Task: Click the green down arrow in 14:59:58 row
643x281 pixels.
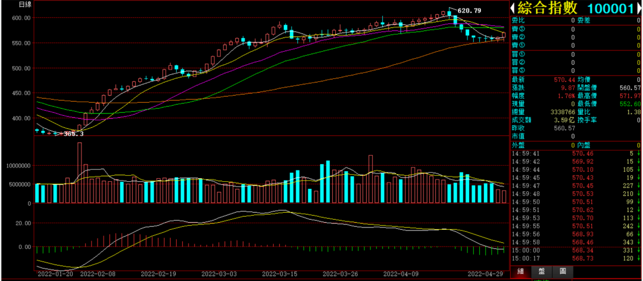Action: 639,242
